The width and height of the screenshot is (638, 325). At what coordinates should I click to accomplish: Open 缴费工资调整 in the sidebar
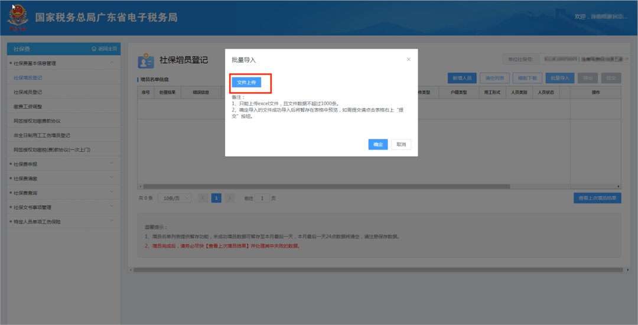[x=28, y=106]
